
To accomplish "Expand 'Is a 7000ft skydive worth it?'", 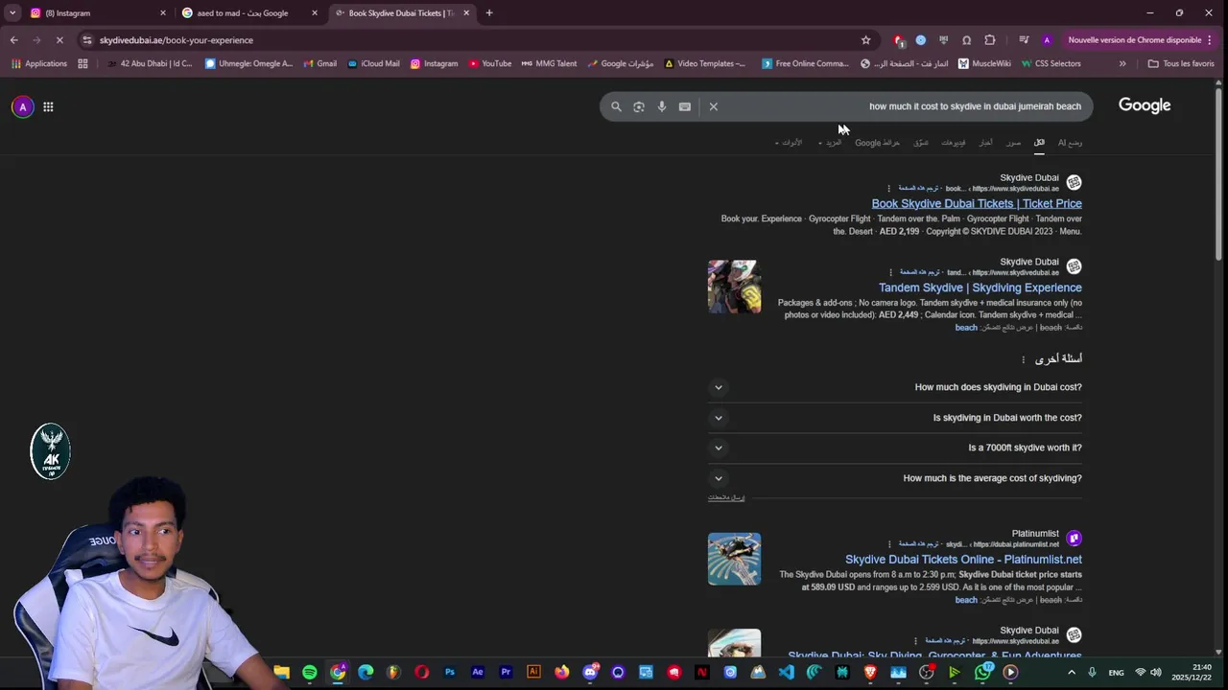I will click(895, 448).
